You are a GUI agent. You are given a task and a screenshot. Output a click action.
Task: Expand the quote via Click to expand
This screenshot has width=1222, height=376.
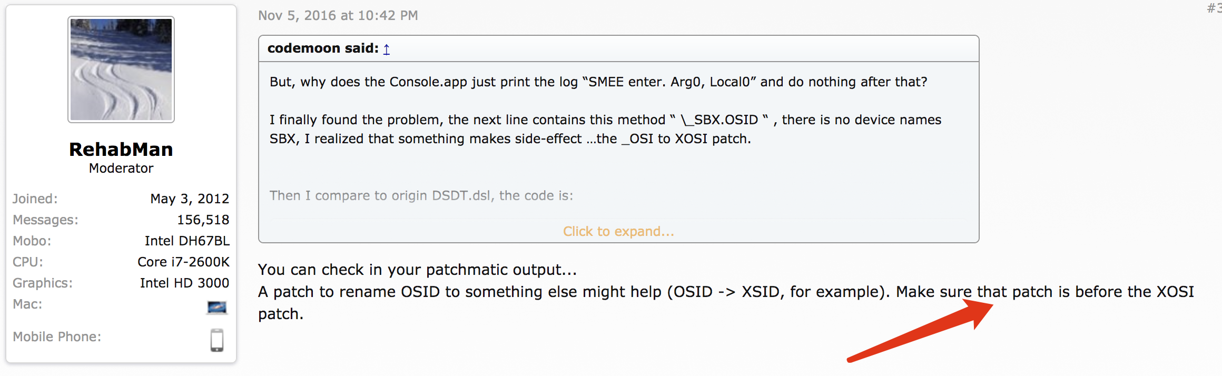click(x=618, y=231)
